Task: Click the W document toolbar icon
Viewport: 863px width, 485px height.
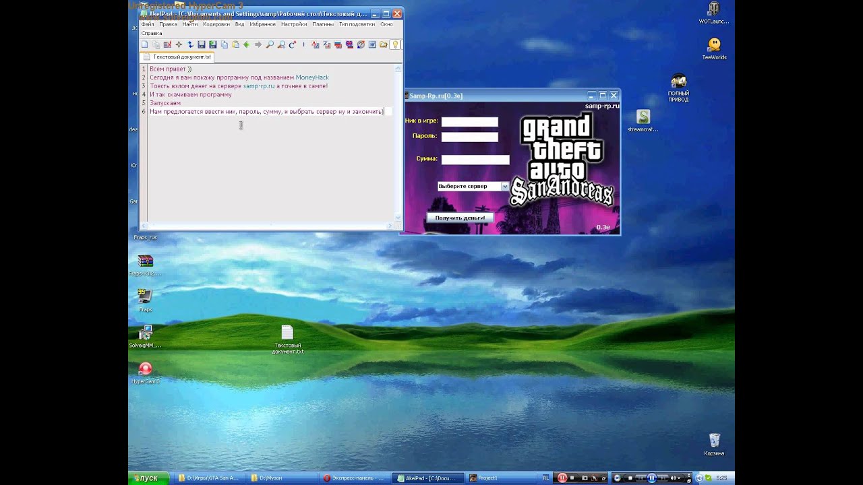Action: coord(372,44)
